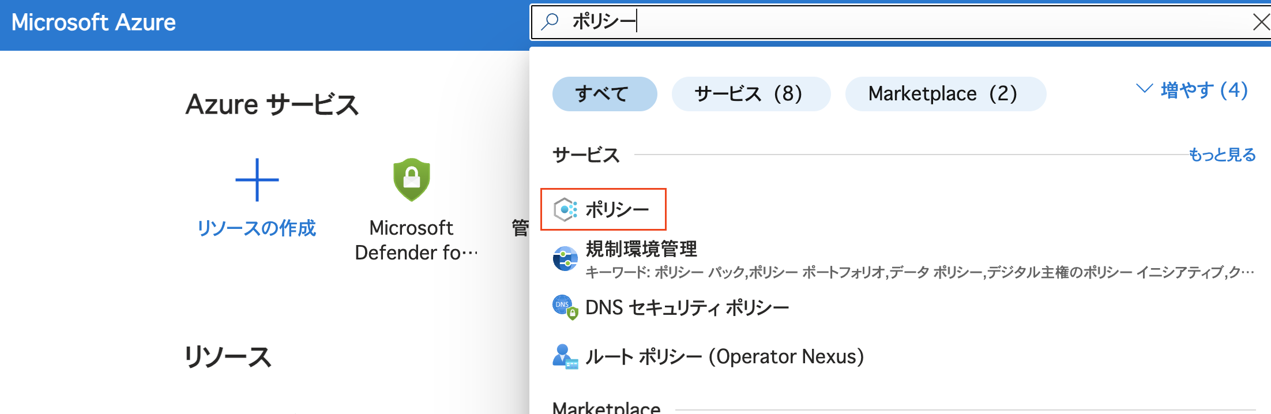Select the すべて filter tab

pos(604,93)
